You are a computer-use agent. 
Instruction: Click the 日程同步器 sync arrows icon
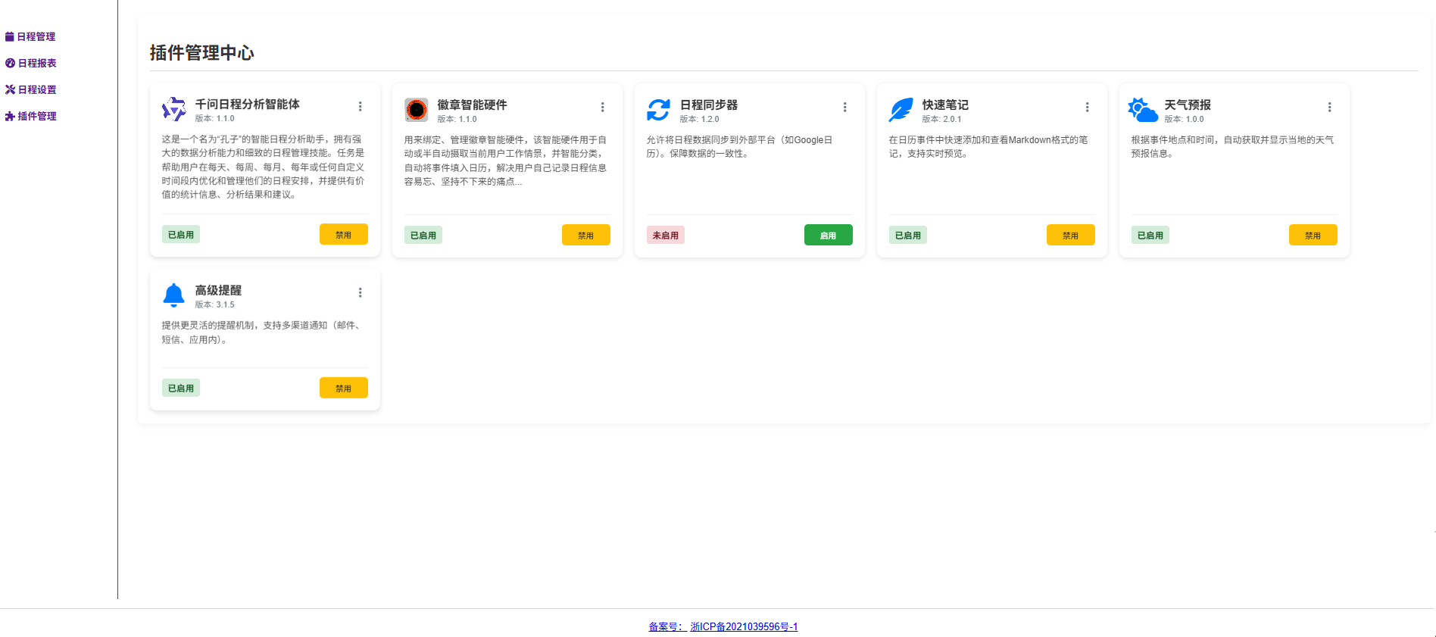659,110
